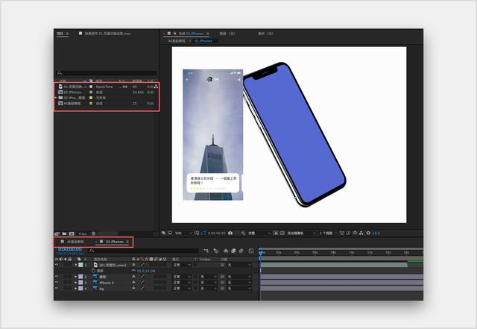Open the 50% magnification dropdown in the viewer
Image resolution: width=477 pixels, height=329 pixels.
pyautogui.click(x=183, y=233)
